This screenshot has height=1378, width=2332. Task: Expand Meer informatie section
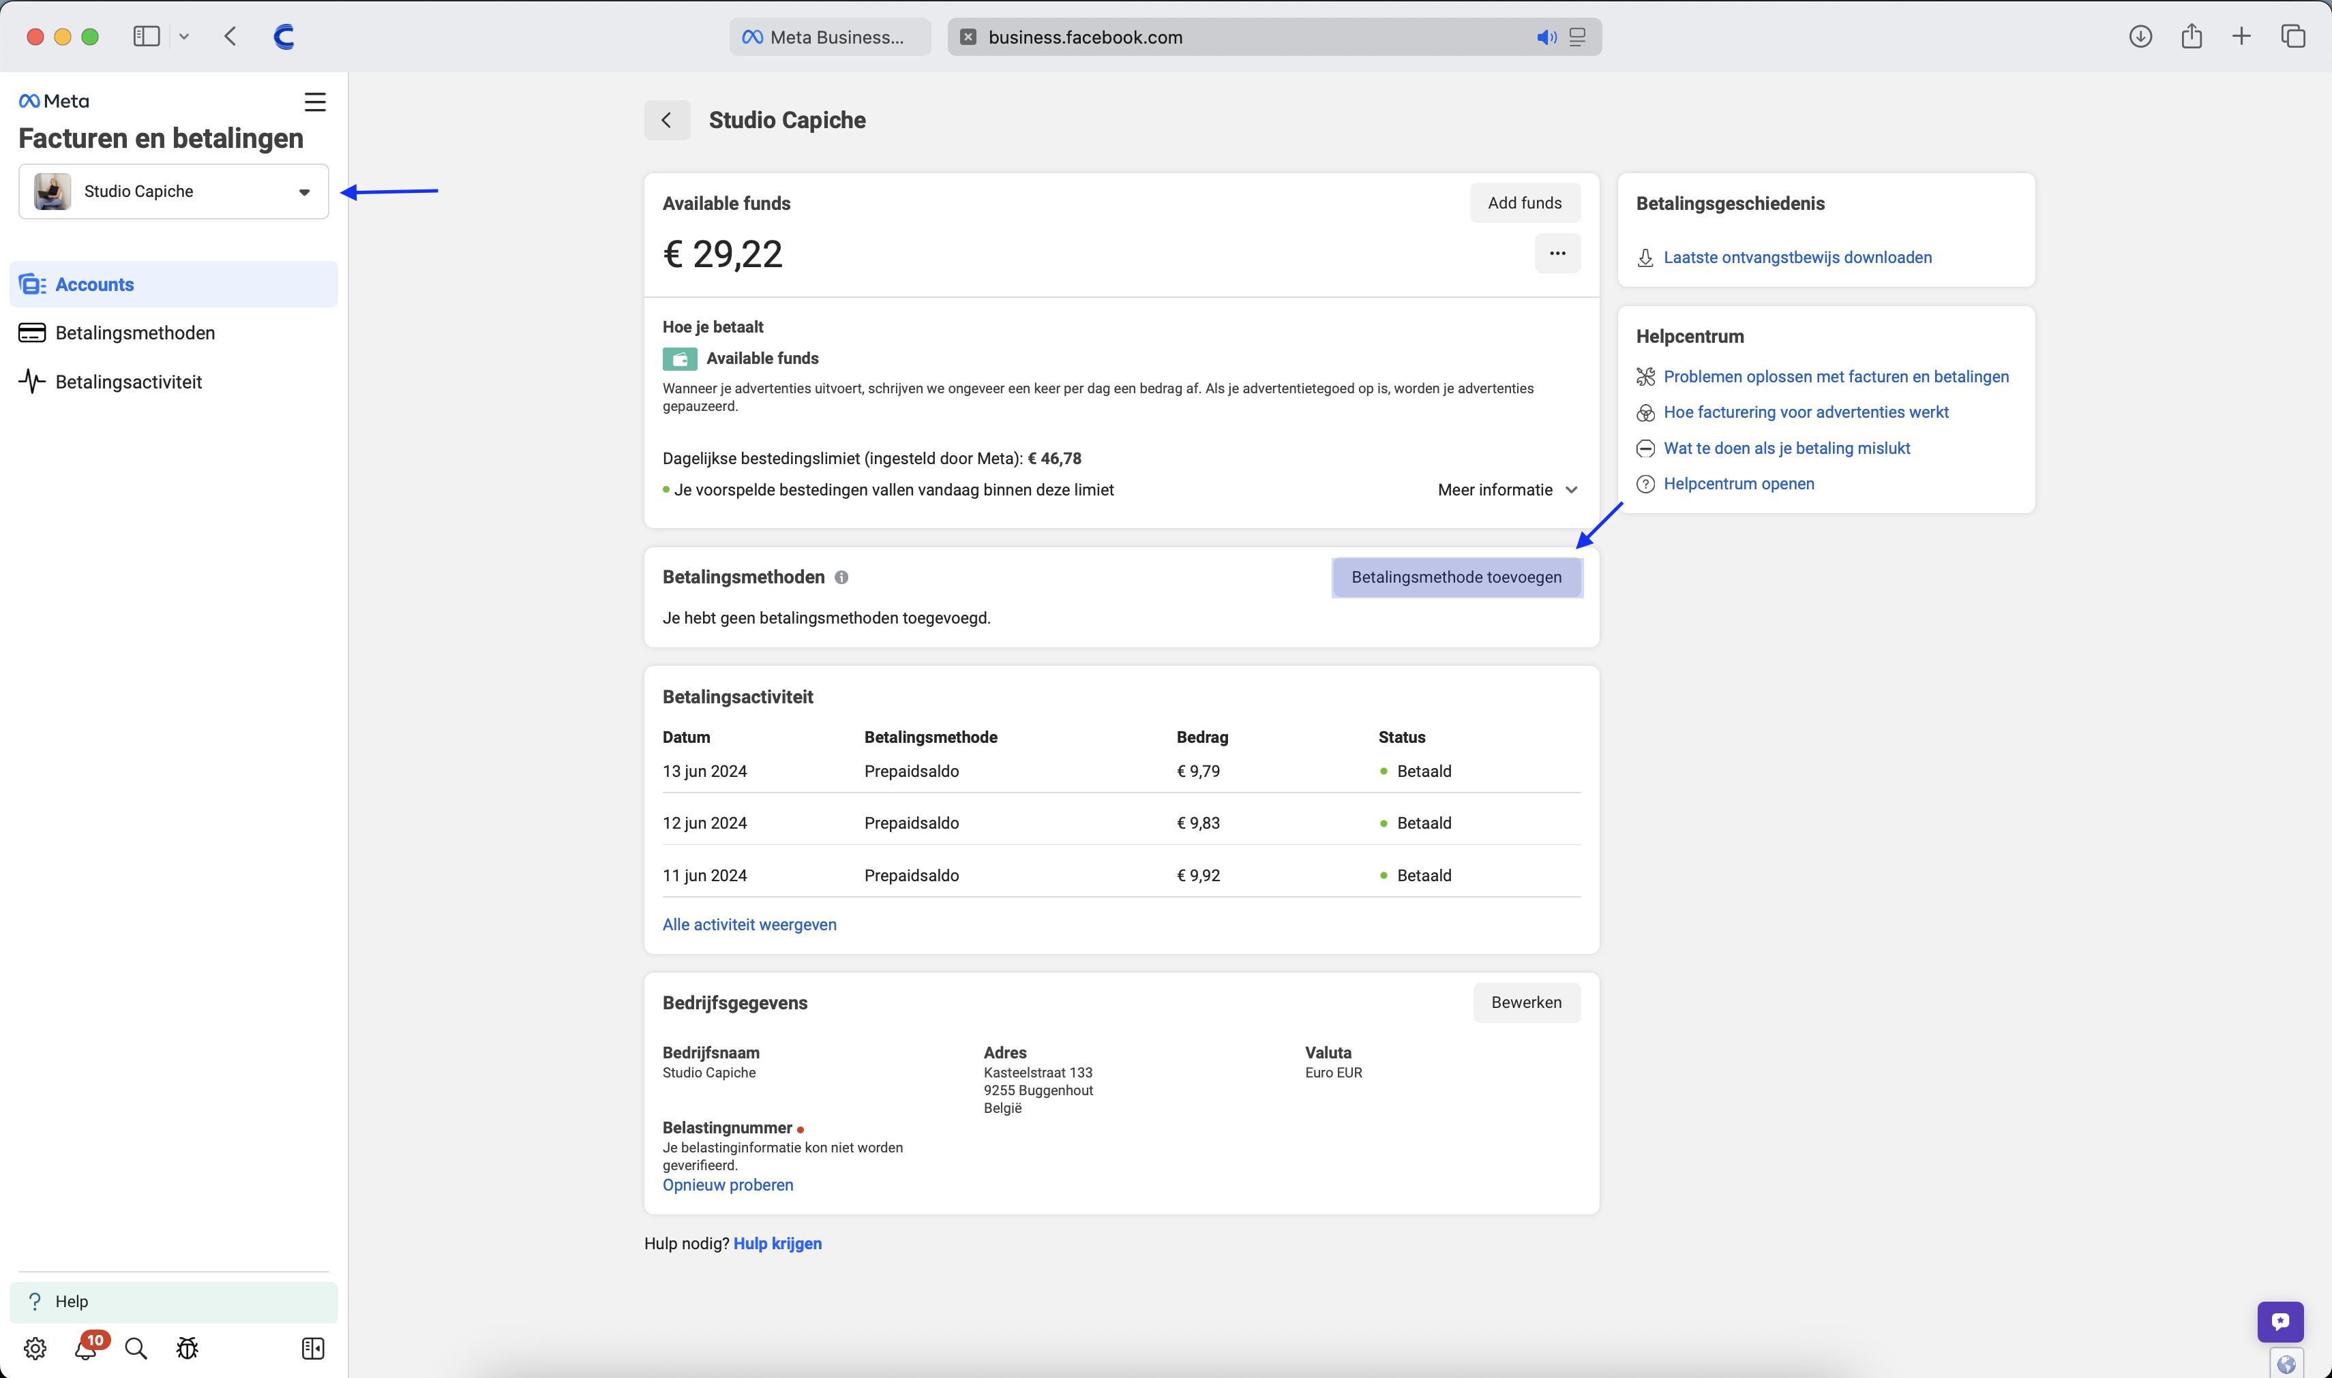click(x=1507, y=490)
